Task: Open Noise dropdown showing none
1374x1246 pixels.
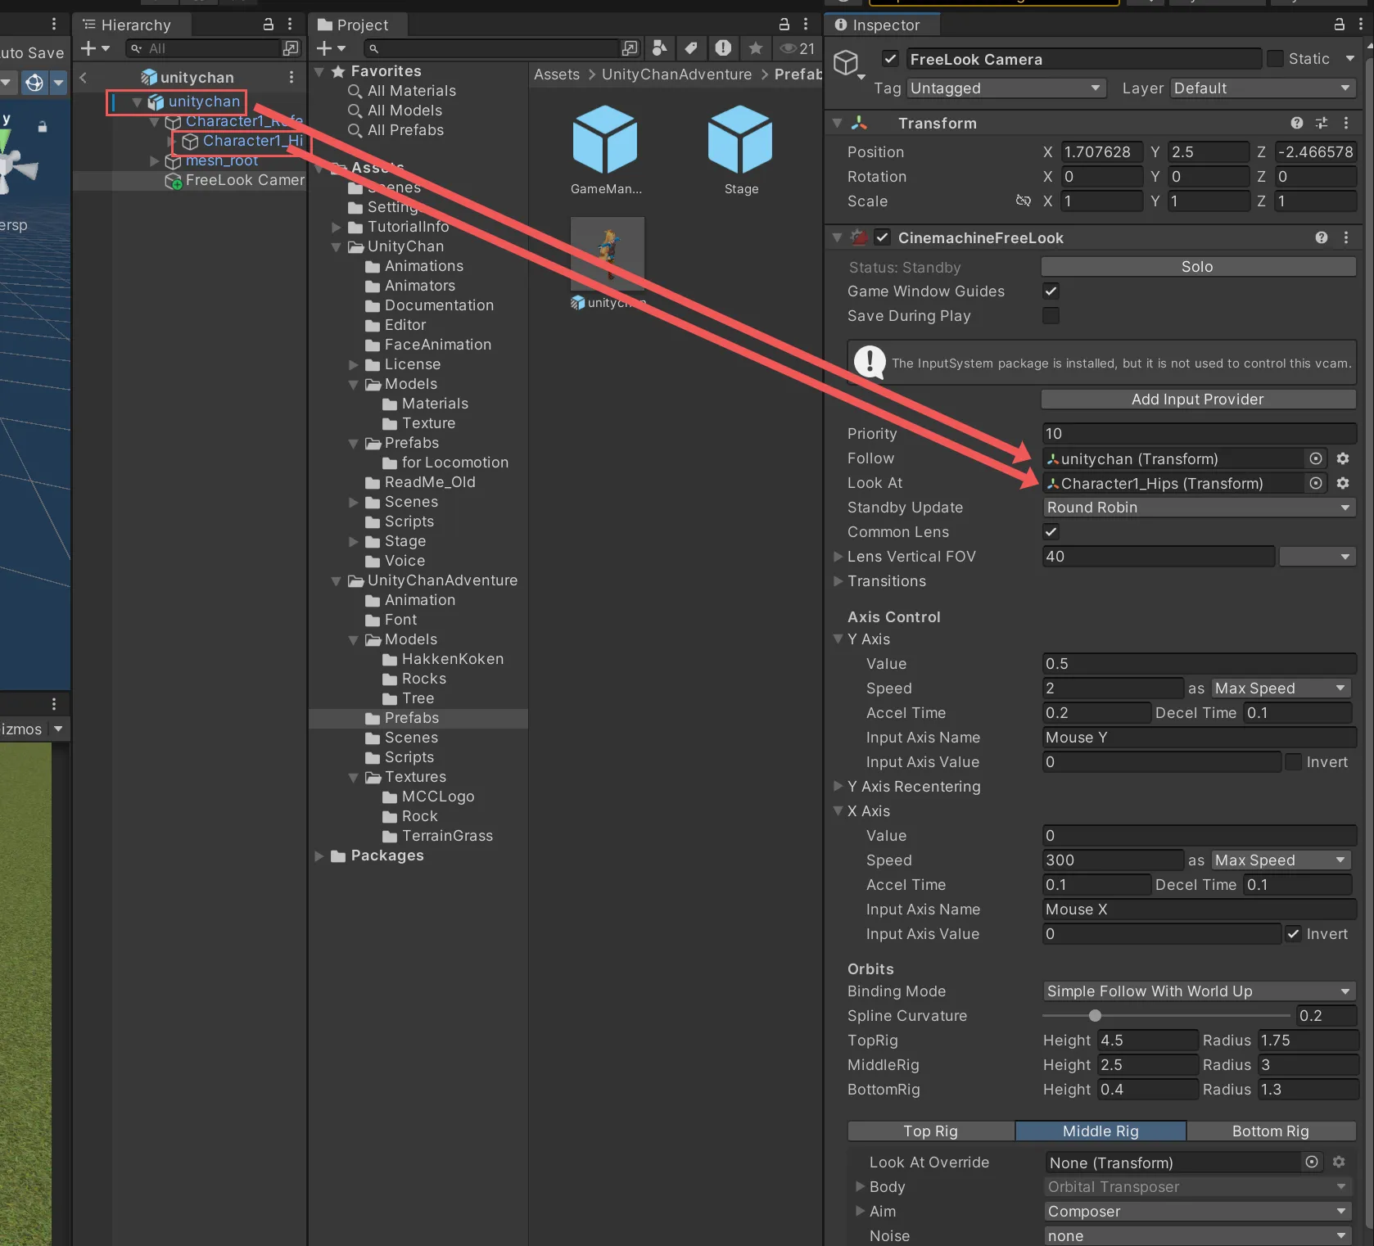Action: (x=1199, y=1236)
